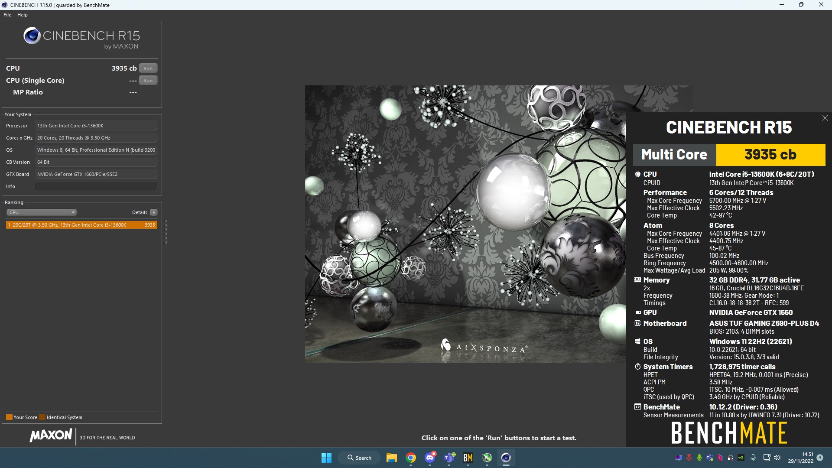Image resolution: width=832 pixels, height=468 pixels.
Task: Click the red chevron tray icon
Action: 689,458
